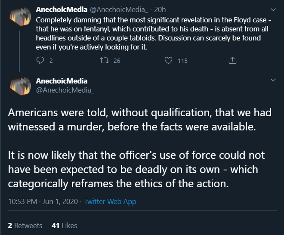This screenshot has width=284, height=235.
Task: Open the first tweet's chevron options menu
Action: pos(272,9)
